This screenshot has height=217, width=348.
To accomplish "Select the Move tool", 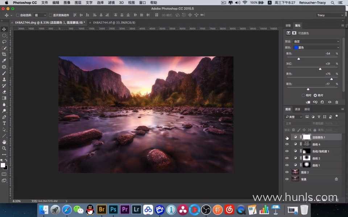I will coord(4,29).
